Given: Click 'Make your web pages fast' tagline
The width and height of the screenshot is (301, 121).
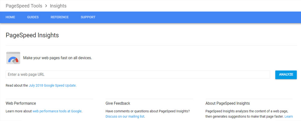Looking at the screenshot, I should point(57,58).
